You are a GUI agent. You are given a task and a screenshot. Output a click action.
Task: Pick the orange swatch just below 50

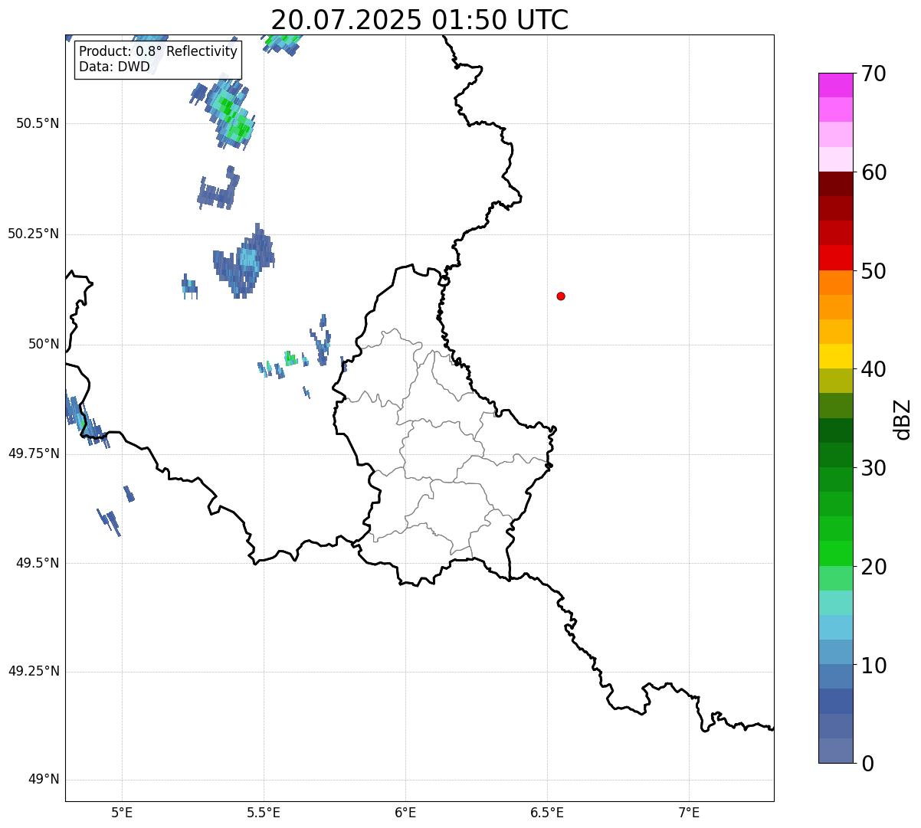[x=835, y=283]
